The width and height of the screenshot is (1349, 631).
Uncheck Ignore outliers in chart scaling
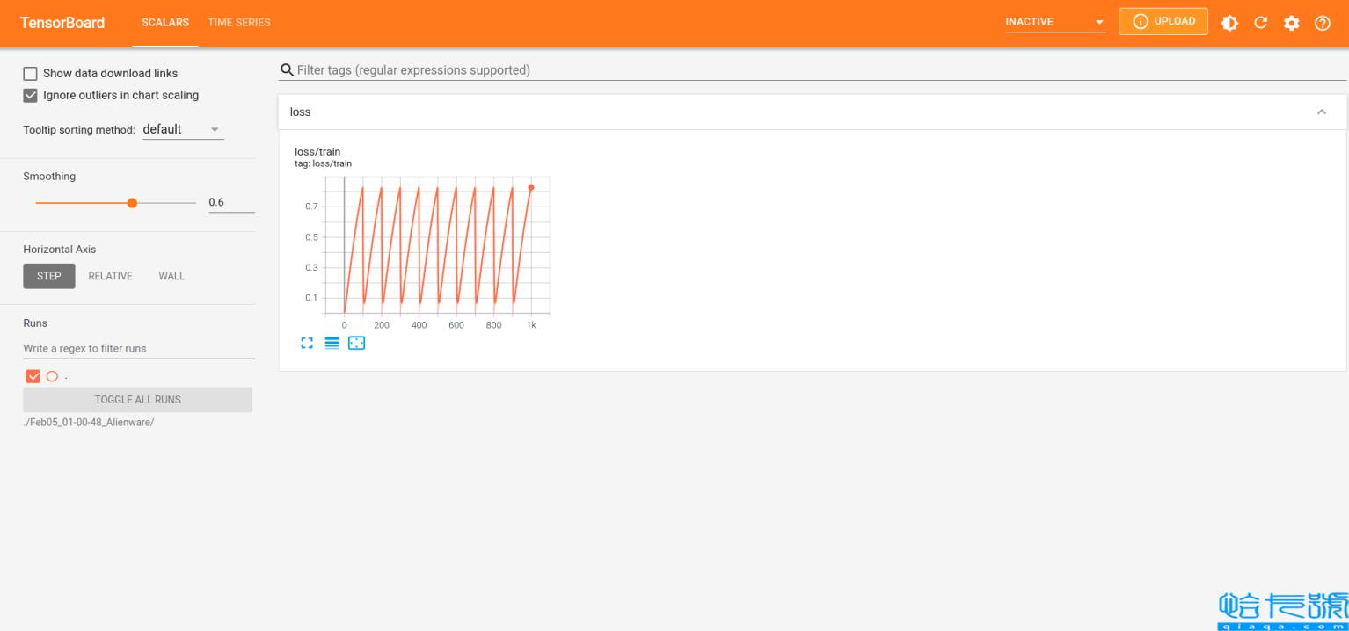(31, 95)
